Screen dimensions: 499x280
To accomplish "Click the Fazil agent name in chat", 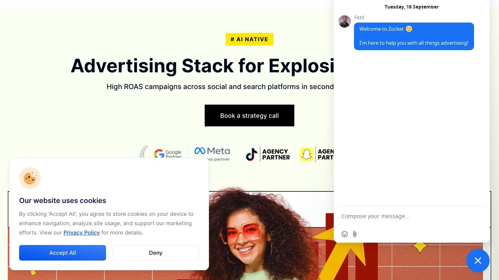I will [359, 17].
